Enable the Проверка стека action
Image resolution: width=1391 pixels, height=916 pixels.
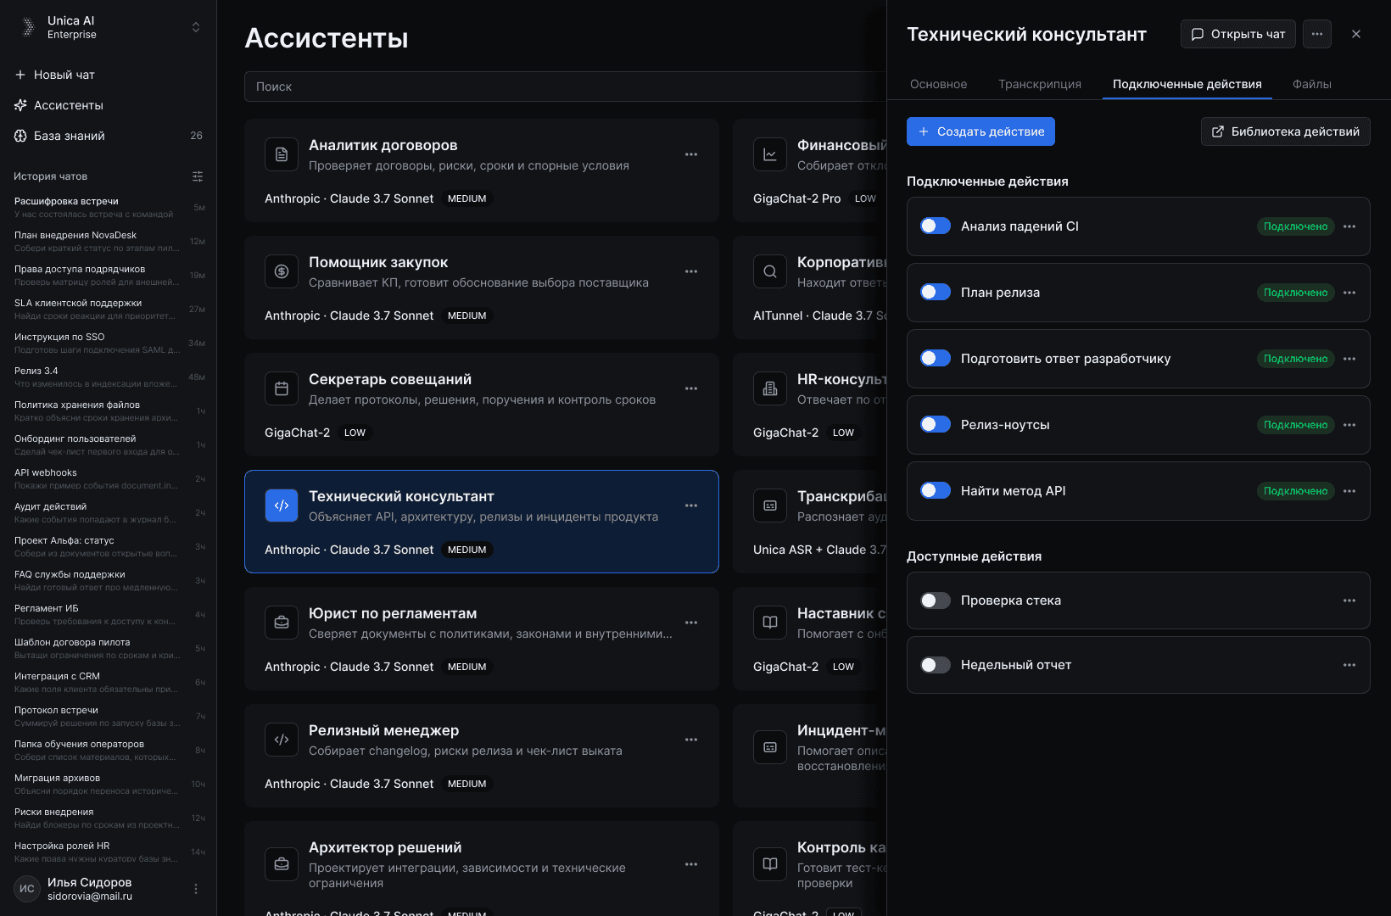[936, 600]
